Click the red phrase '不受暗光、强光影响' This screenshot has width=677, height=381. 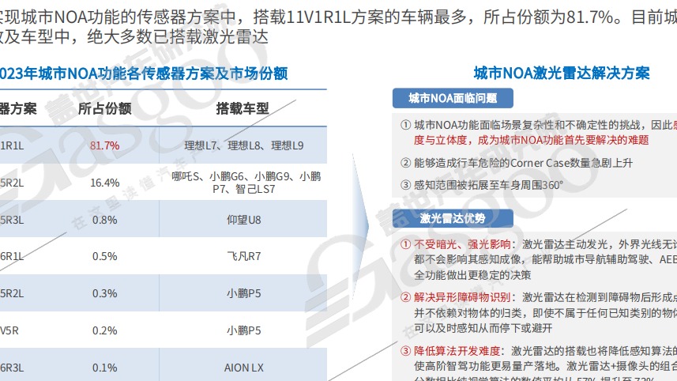(x=462, y=244)
